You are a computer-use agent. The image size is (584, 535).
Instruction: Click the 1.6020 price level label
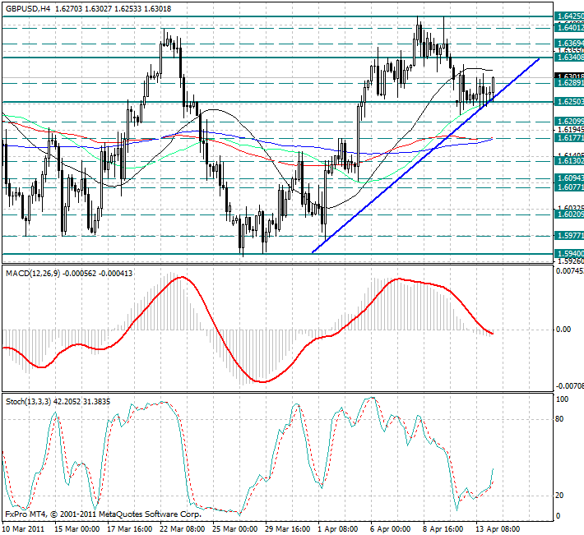tap(569, 214)
